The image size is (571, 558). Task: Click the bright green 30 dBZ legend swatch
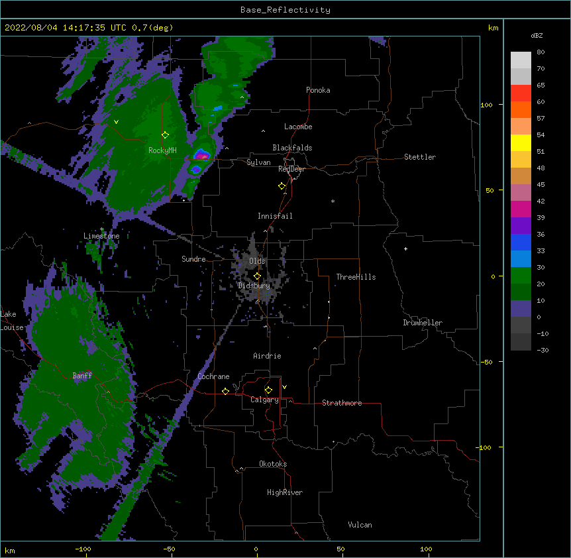[x=521, y=276]
